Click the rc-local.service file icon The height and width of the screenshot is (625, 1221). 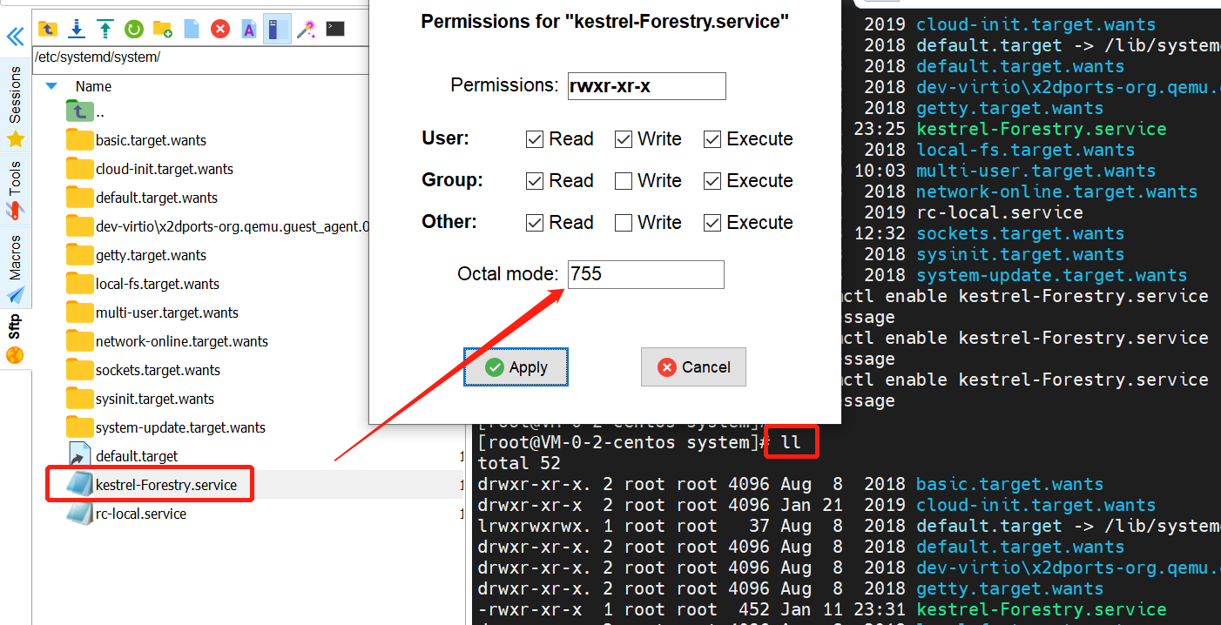79,514
